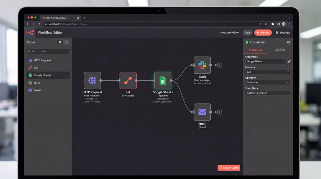This screenshot has width=321, height=179.
Task: Click the Sheet Name input field
Action: tap(268, 93)
